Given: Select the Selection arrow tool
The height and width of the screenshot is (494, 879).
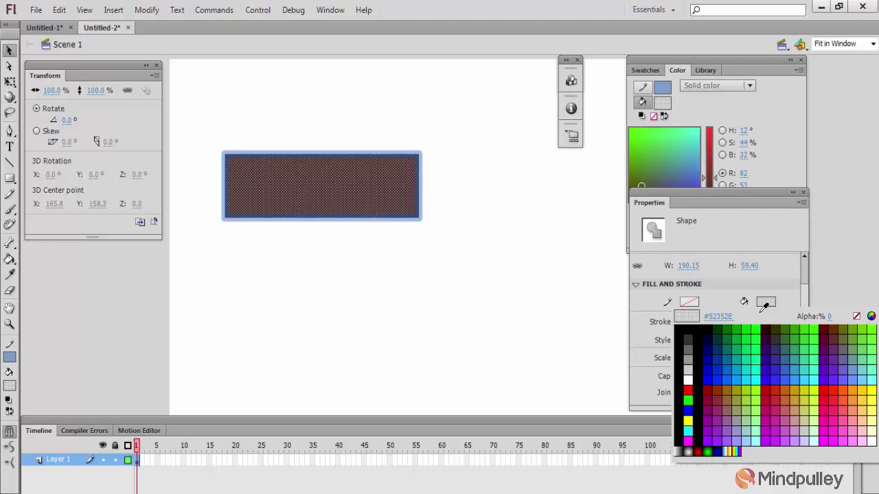Looking at the screenshot, I should coord(10,50).
